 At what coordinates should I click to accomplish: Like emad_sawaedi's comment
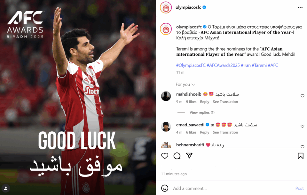click(x=302, y=126)
